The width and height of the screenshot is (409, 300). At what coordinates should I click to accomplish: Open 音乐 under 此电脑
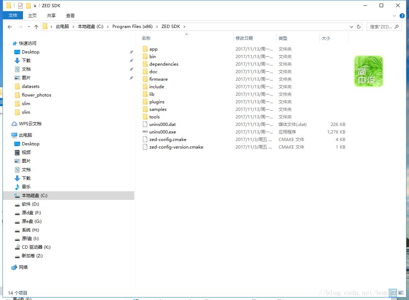coord(26,187)
